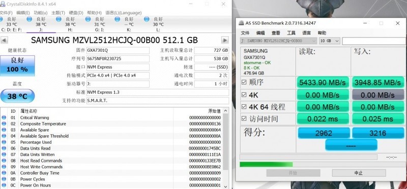This screenshot has height=189, width=407.
Task: Click Available Spare status dot (ID 03)
Action: coord(4,130)
